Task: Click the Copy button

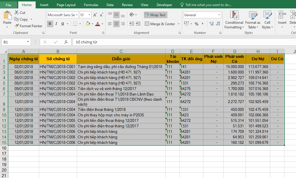Action: tap(21, 19)
